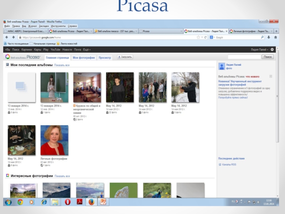Switch to Личные фотографии browser tab

tap(251, 31)
